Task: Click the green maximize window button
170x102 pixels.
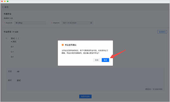Action: [8, 1]
